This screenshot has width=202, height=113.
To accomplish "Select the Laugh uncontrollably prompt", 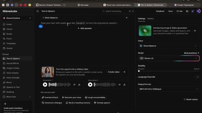I will 95,98.
